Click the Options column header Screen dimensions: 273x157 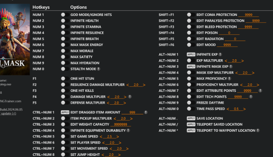[x=78, y=7]
